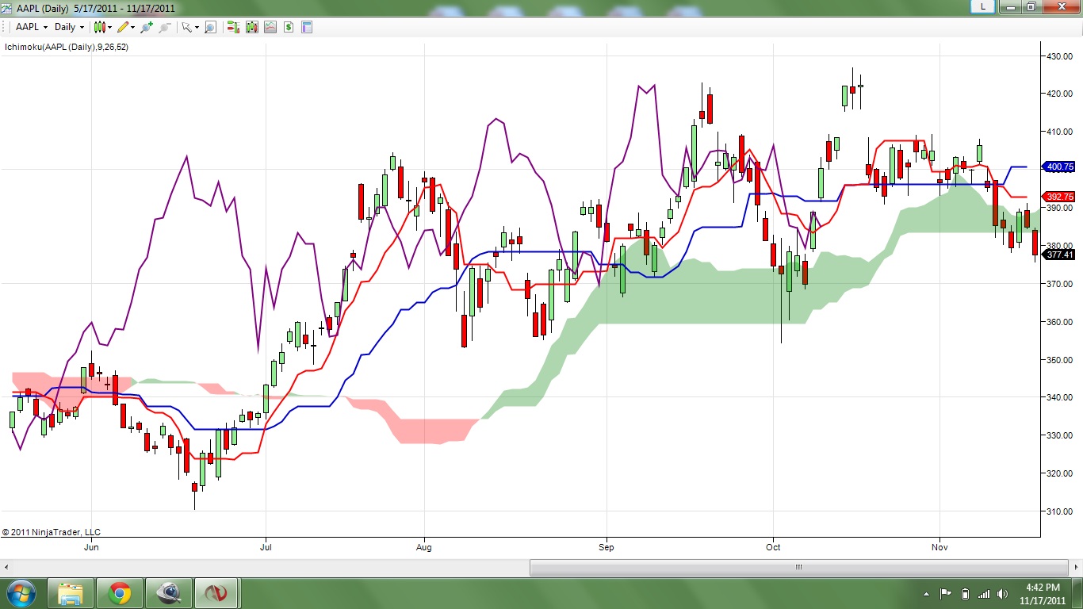Viewport: 1083px width, 609px height.
Task: Open Windows Explorer from the taskbar
Action: pos(71,593)
